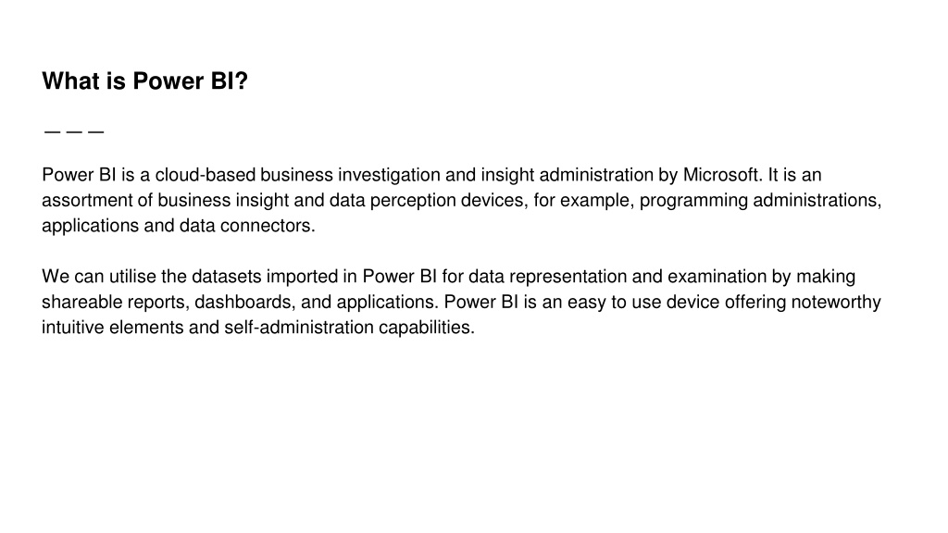
Task: Click the words "programming administrations"
Action: coord(758,200)
